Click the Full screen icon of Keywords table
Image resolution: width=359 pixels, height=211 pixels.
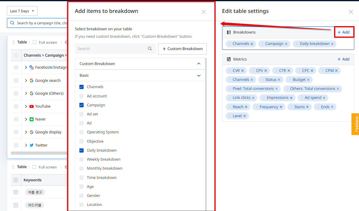(34, 167)
